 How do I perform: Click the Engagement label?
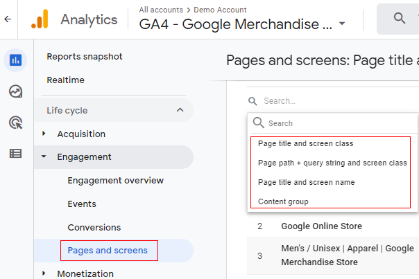(x=84, y=157)
